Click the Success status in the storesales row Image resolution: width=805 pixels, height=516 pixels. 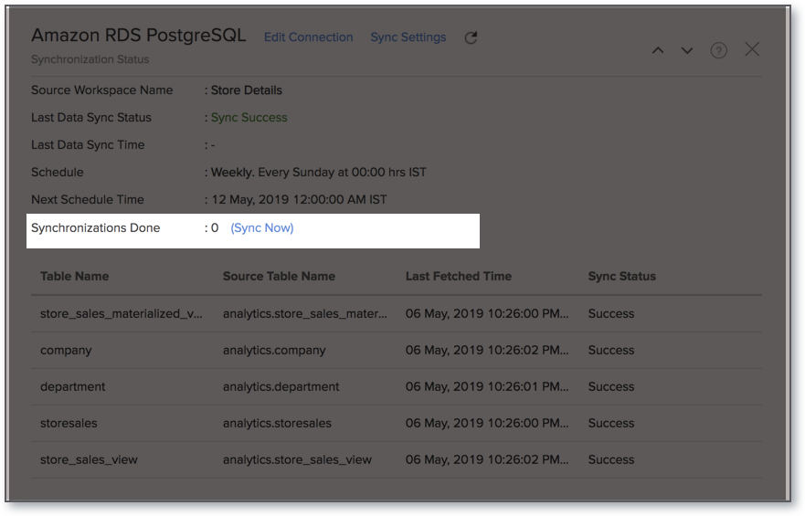tap(611, 423)
